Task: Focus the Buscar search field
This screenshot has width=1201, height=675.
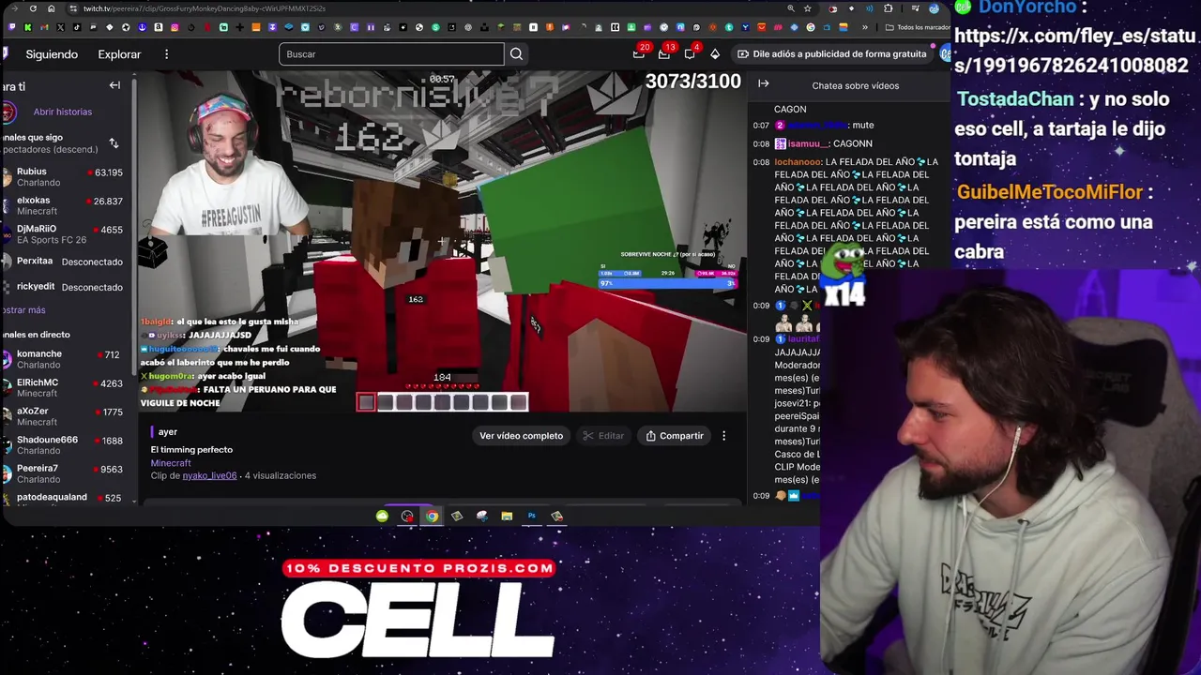Action: [391, 54]
